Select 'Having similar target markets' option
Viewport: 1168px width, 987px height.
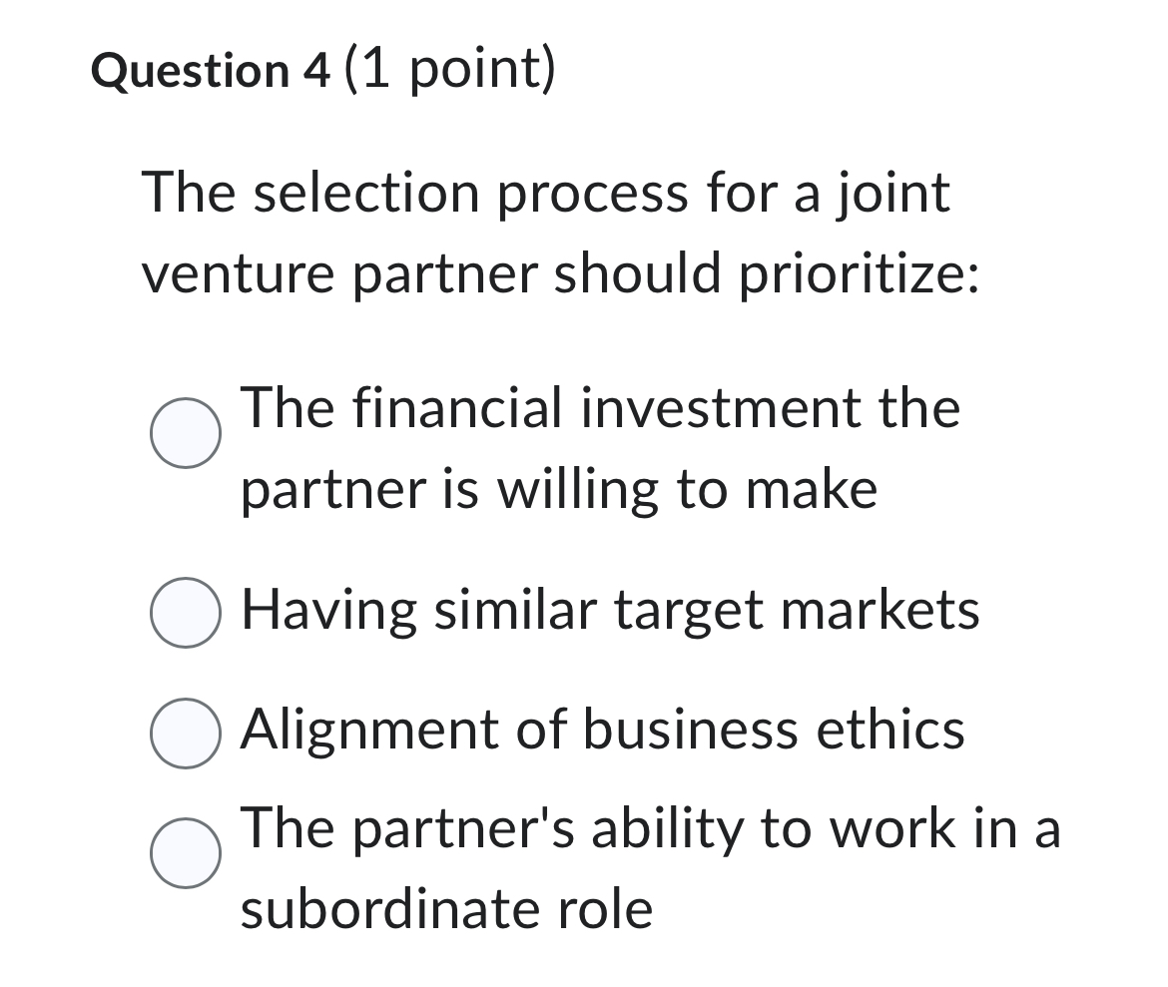tap(185, 612)
